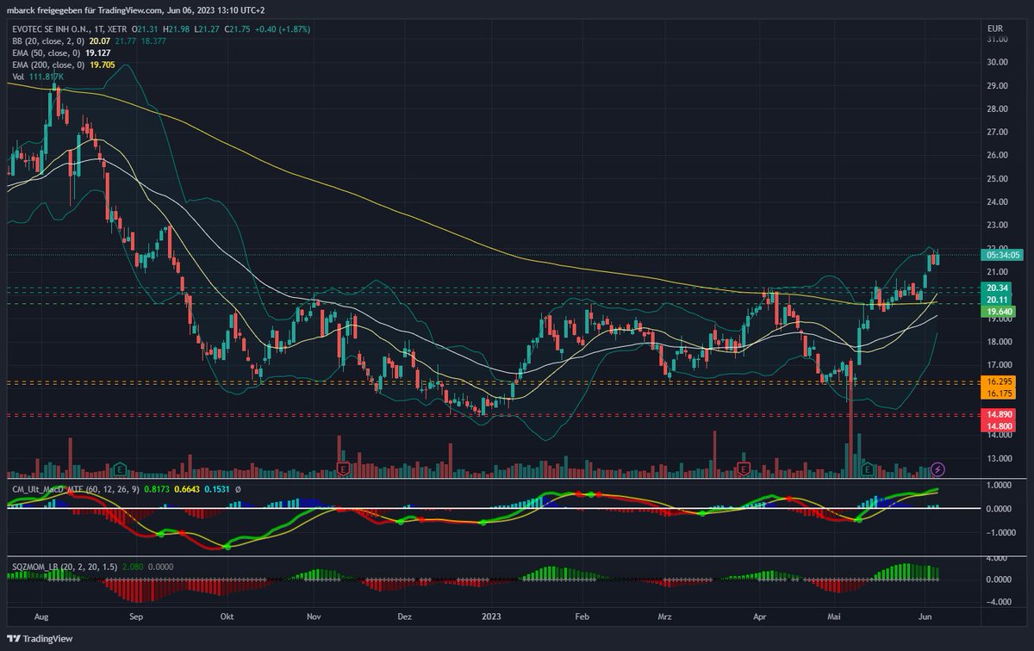Click the purple lightning event icon
The width and height of the screenshot is (1034, 651).
[x=938, y=469]
